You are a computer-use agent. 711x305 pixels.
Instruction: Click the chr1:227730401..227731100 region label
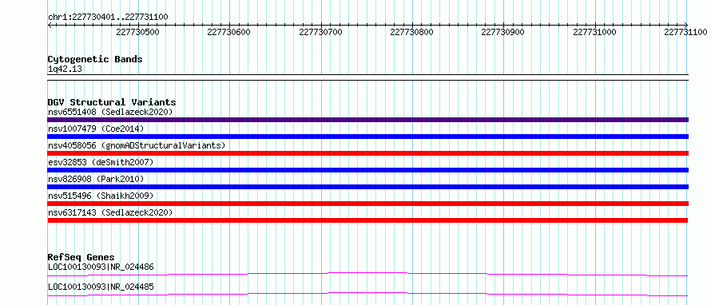108,18
